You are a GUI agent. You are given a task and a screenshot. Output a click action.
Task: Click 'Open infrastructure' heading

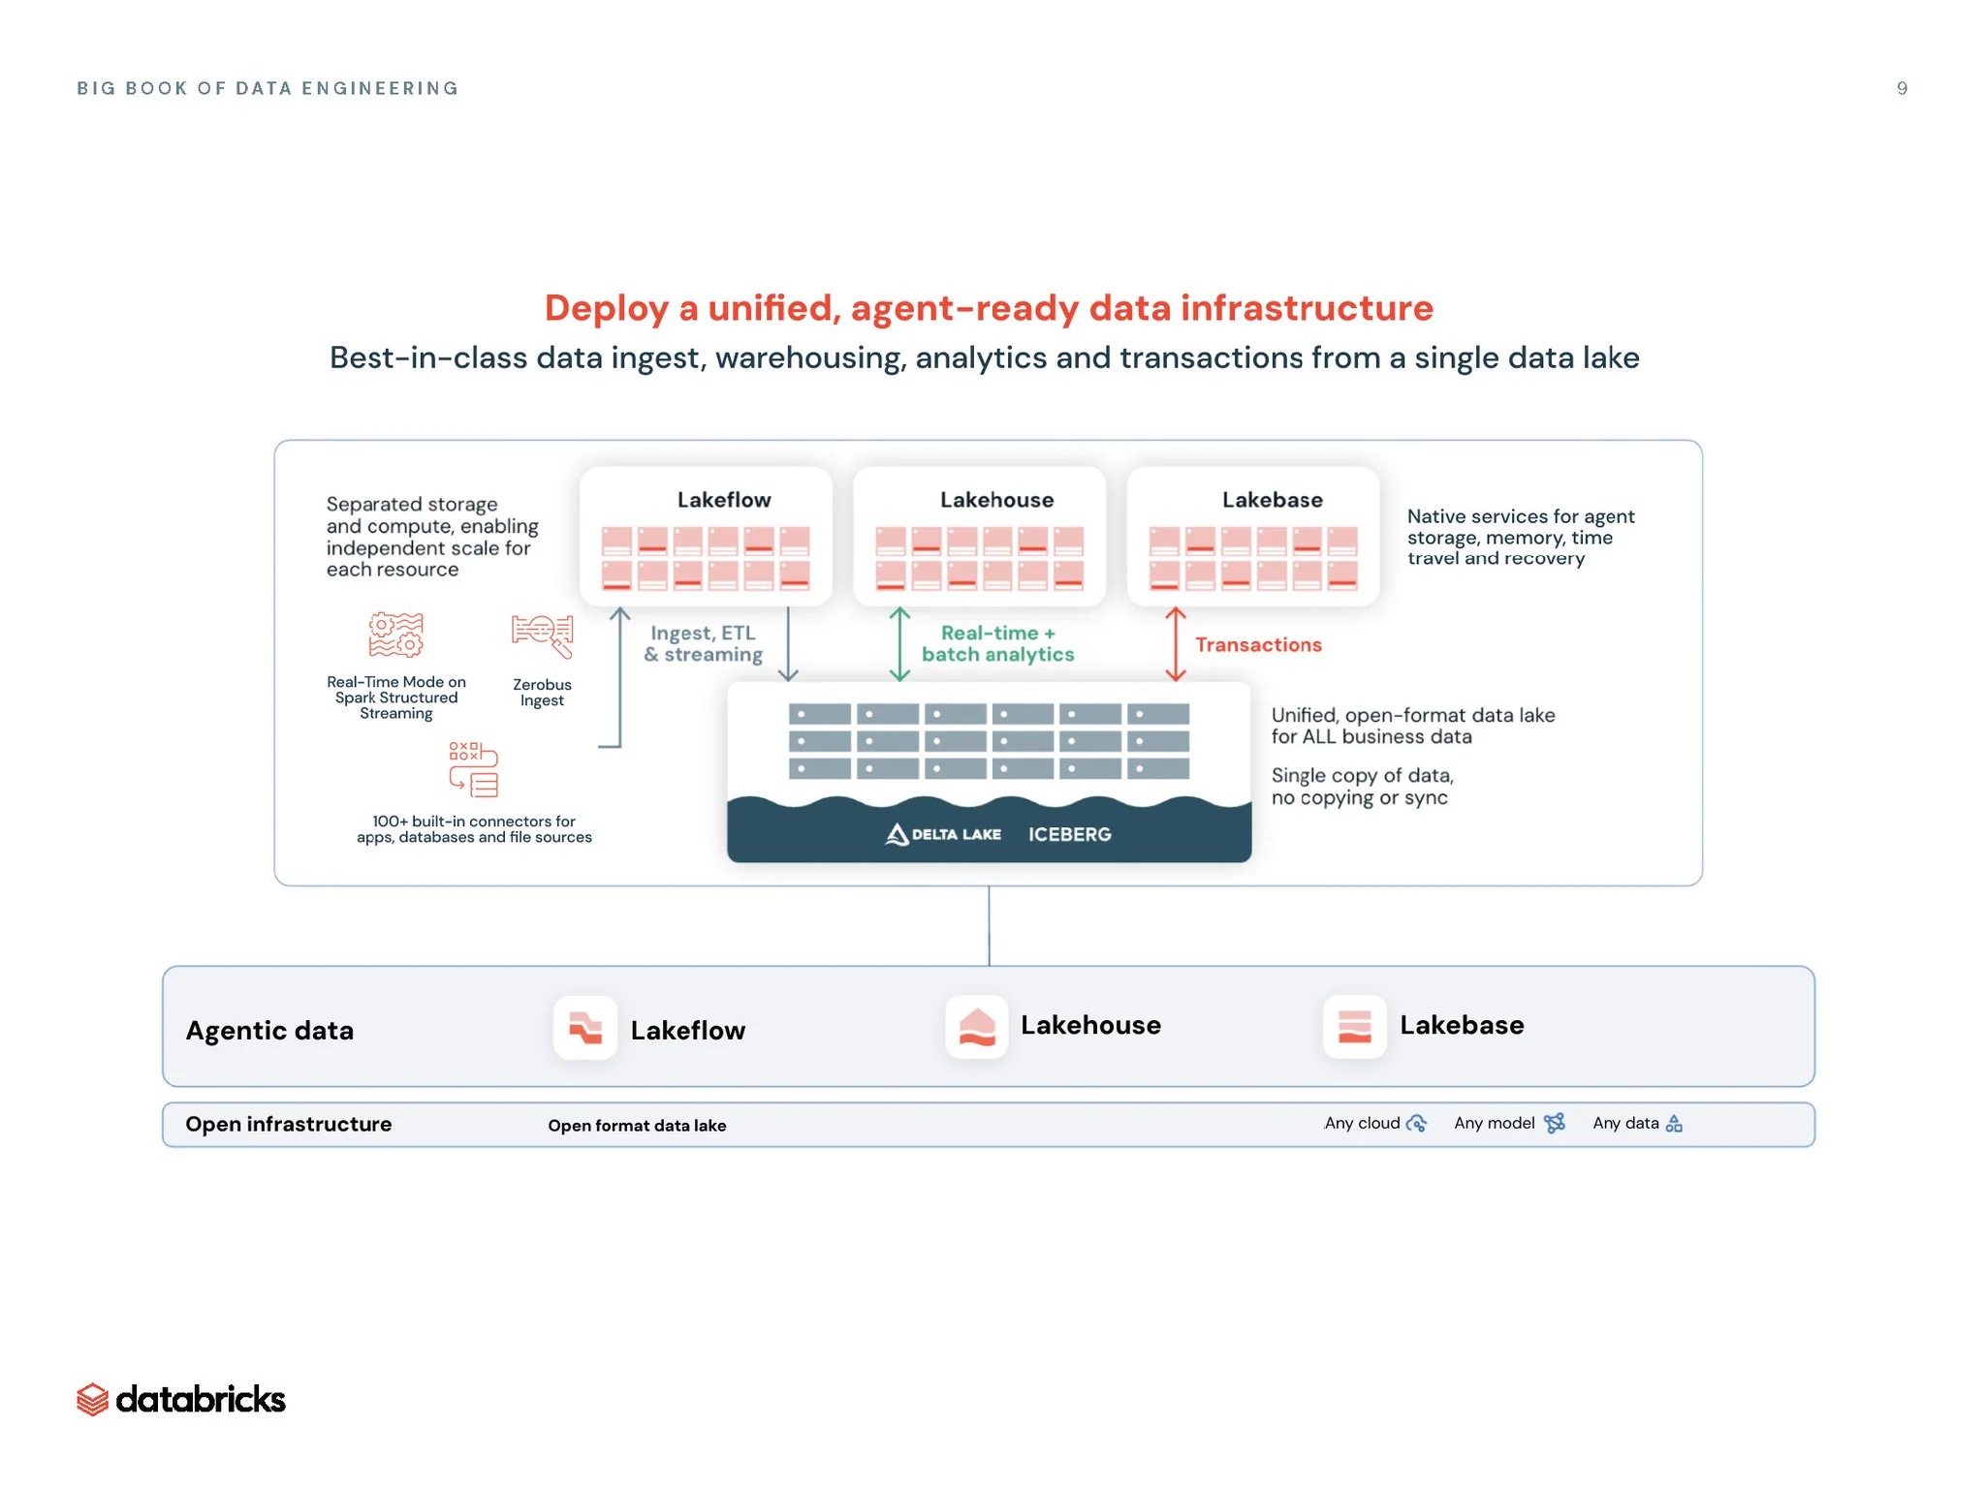(x=289, y=1124)
